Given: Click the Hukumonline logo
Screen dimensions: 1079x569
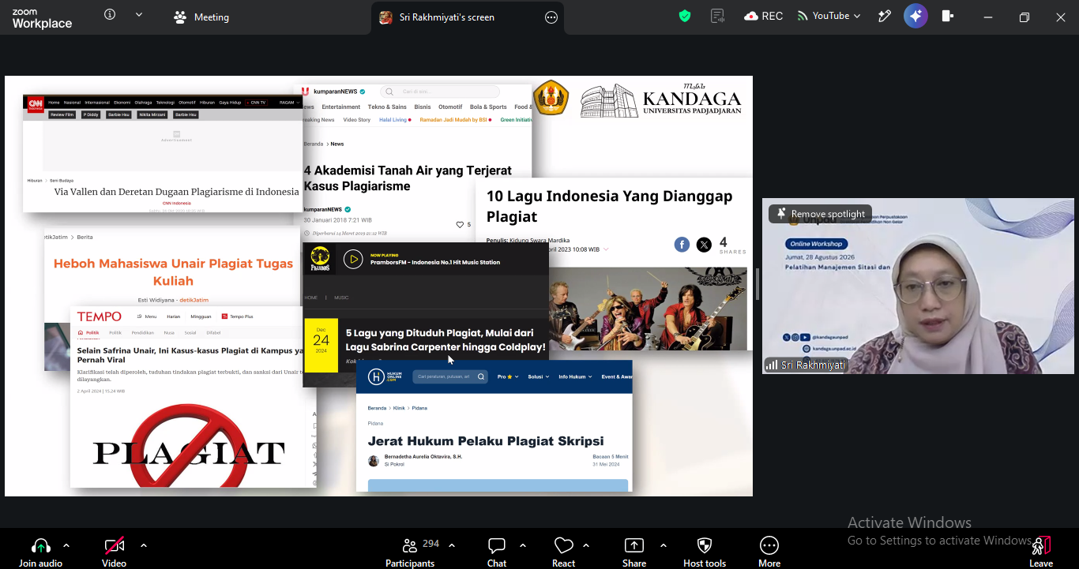Looking at the screenshot, I should pyautogui.click(x=385, y=376).
